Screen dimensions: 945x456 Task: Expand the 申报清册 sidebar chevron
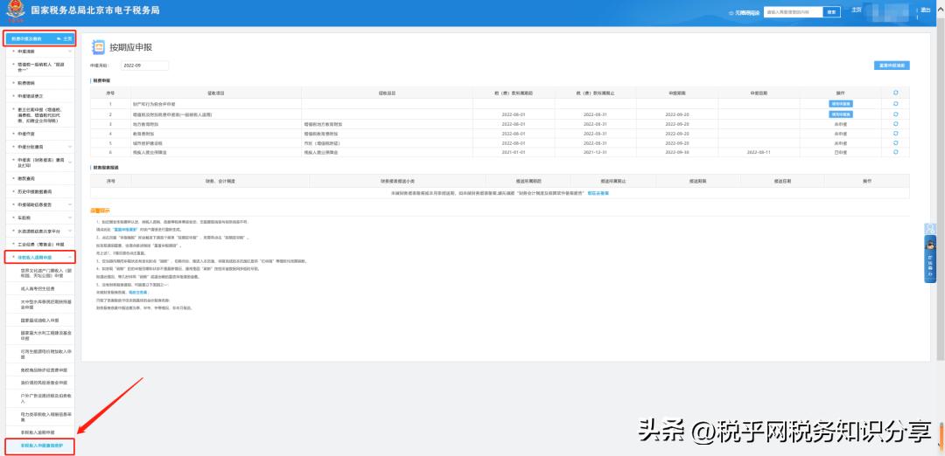(x=70, y=52)
